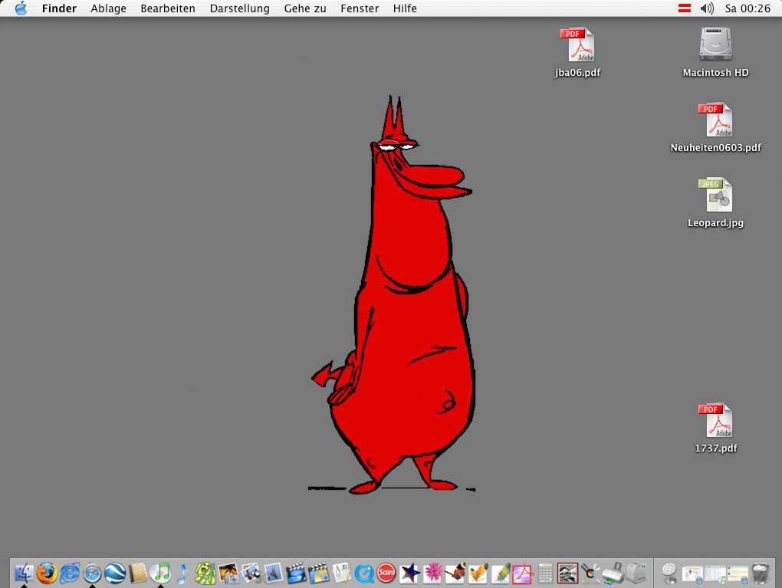Open the Trash in the dock
Screen dimensions: 782x588
coord(760,572)
